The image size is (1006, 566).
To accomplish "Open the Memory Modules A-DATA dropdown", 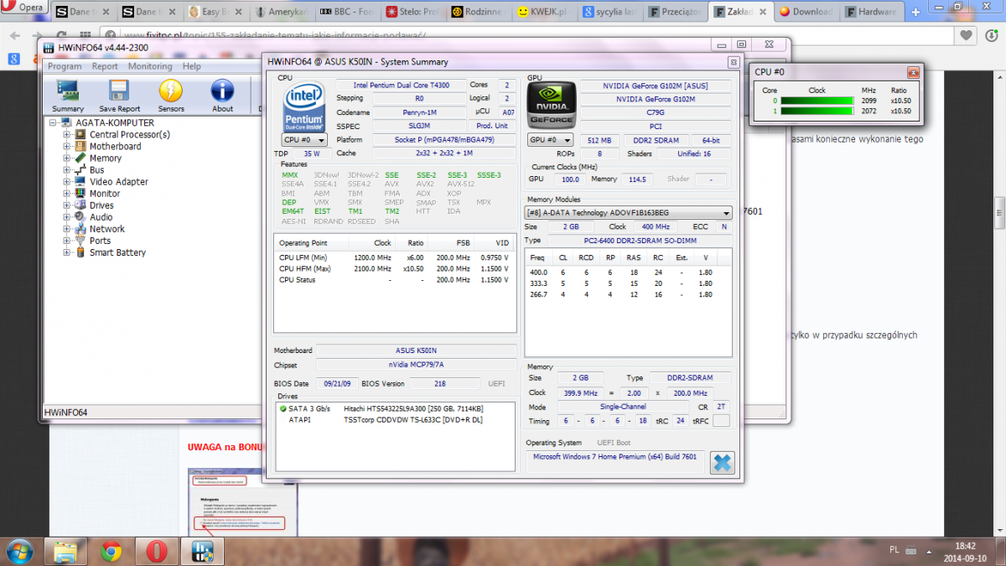I will tap(628, 213).
